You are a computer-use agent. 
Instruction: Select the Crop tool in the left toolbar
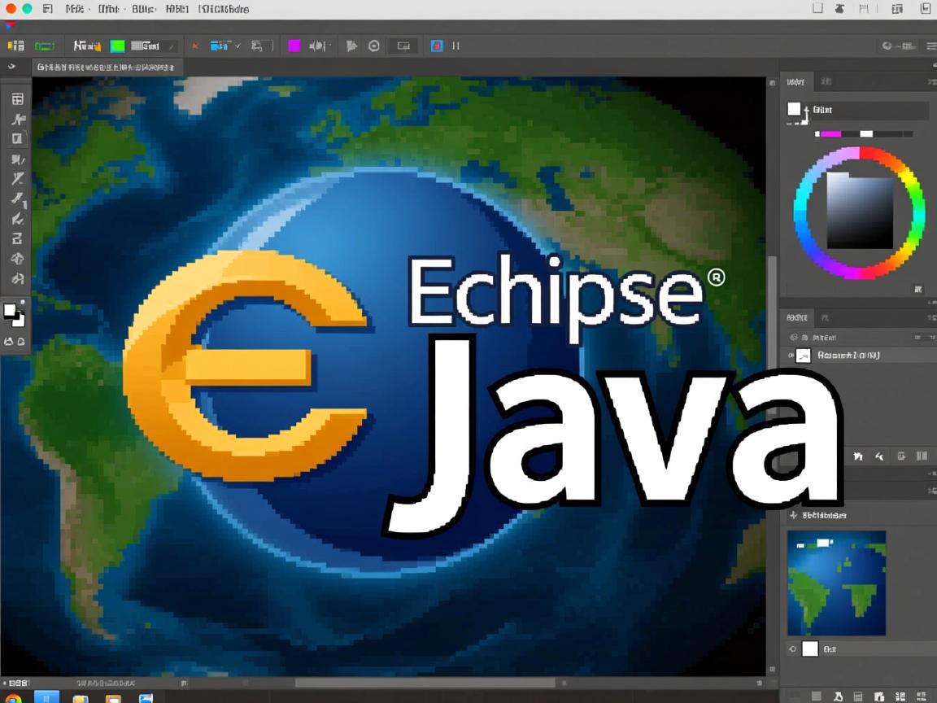point(16,138)
